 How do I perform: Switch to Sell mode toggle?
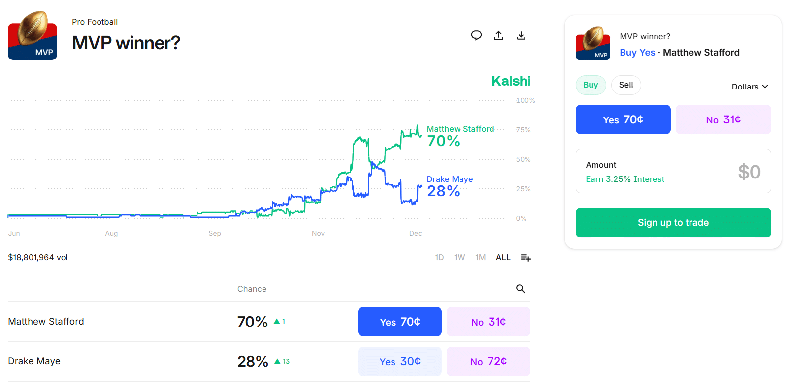tap(626, 85)
